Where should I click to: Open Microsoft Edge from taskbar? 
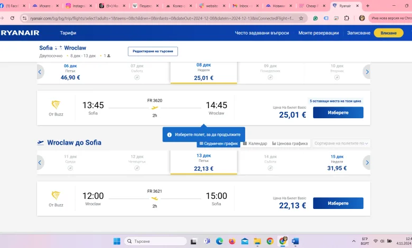point(219,241)
